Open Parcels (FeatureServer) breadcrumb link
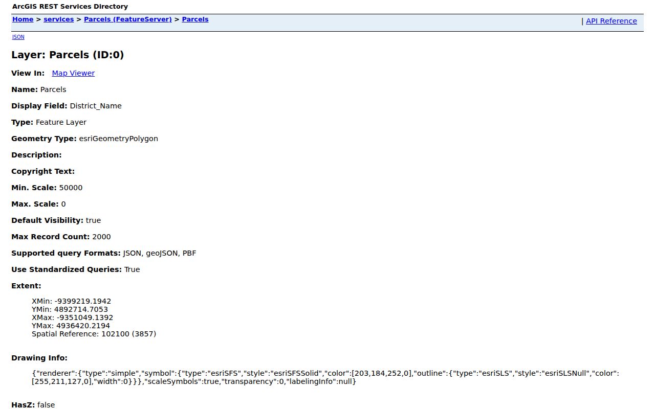The height and width of the screenshot is (409, 655). tap(128, 19)
